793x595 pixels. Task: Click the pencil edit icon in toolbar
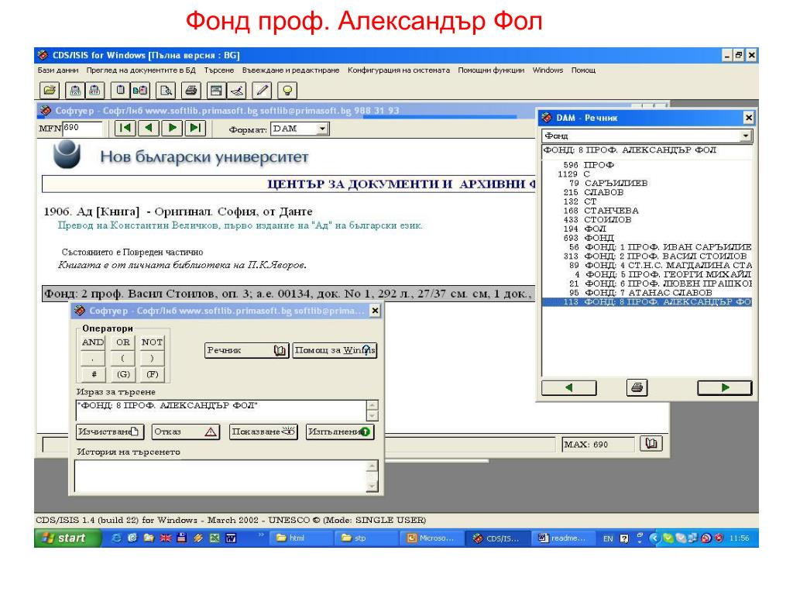[262, 91]
